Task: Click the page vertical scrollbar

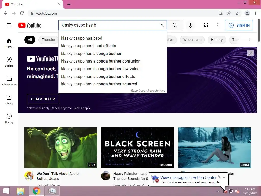Action: [x=259, y=31]
